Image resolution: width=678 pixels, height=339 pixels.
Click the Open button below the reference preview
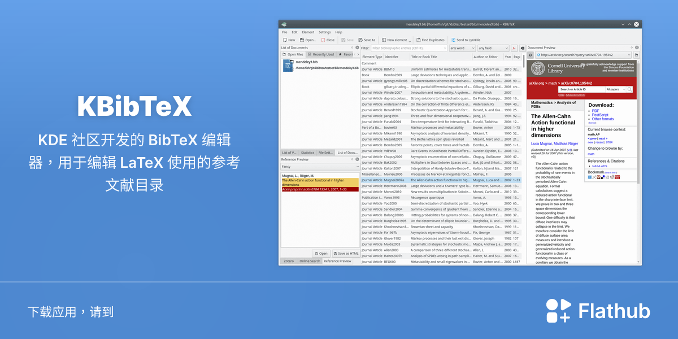(x=321, y=253)
